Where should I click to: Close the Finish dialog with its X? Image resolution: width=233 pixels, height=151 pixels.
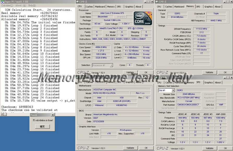click(x=52, y=115)
